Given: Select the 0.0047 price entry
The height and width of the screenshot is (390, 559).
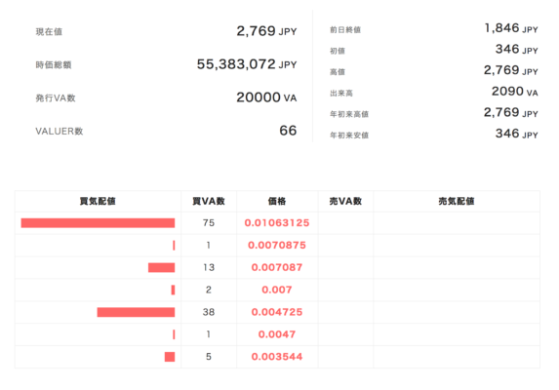Looking at the screenshot, I should click(x=277, y=334).
